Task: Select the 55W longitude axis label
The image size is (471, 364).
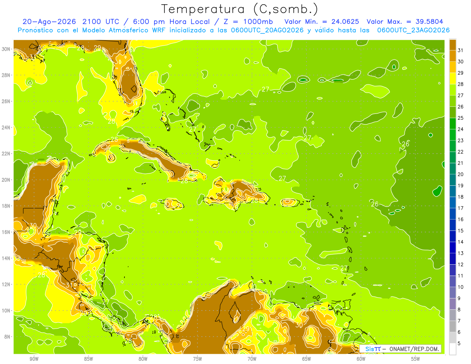Action: pos(416,359)
